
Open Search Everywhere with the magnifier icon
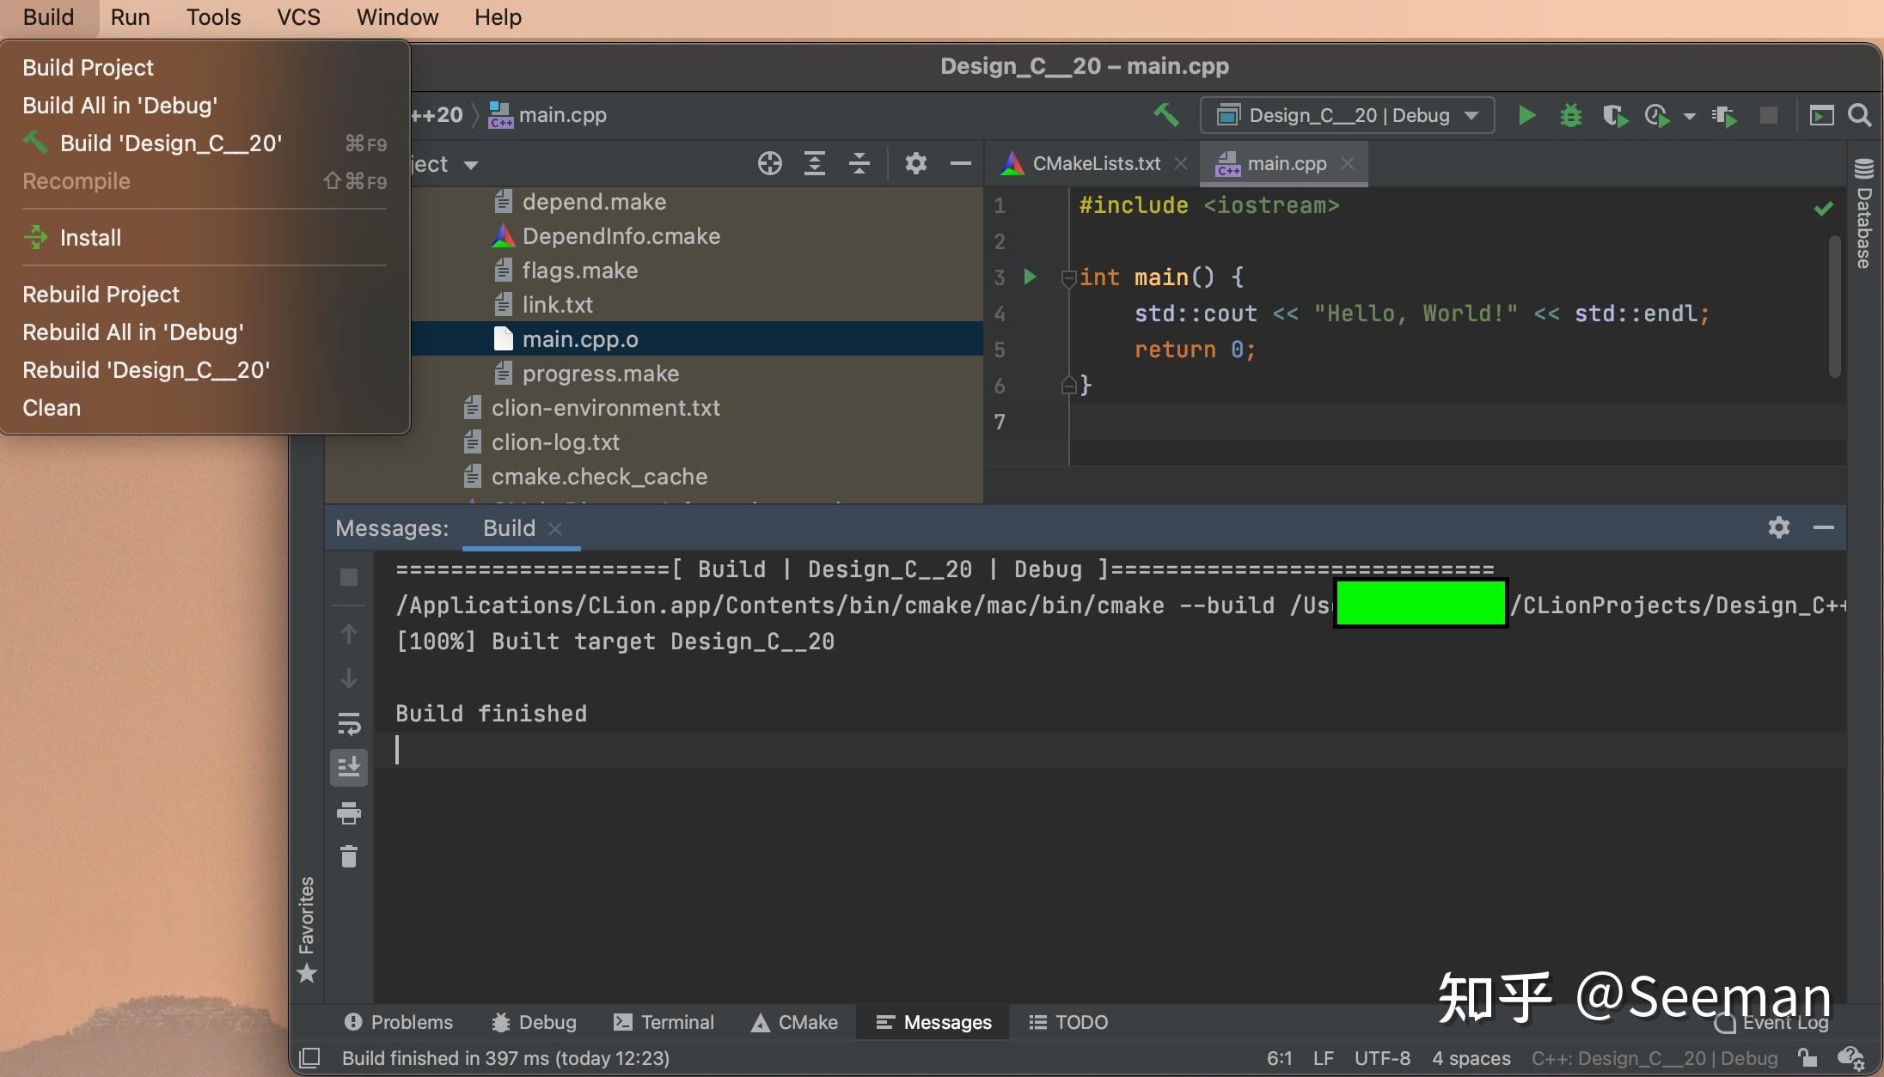[1859, 115]
